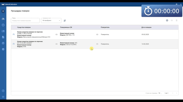Click the 'Средства поверки' column header
Image resolution: width=183 pixels, height=102 pixels.
pyautogui.click(x=24, y=27)
